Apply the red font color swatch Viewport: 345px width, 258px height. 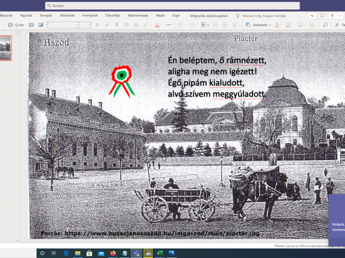point(157,25)
